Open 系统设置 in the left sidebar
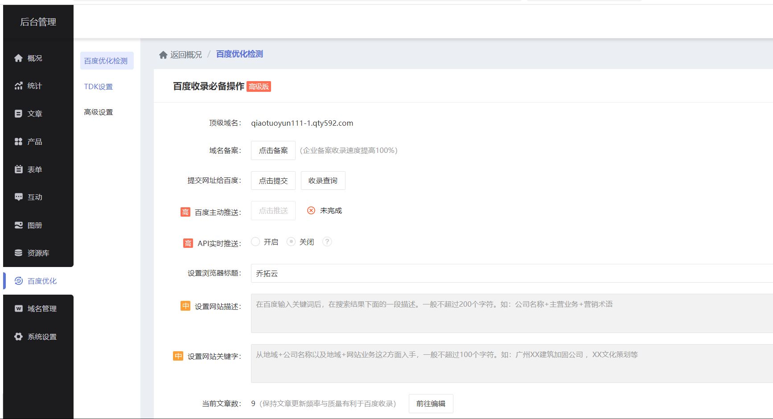The image size is (773, 419). coord(38,337)
